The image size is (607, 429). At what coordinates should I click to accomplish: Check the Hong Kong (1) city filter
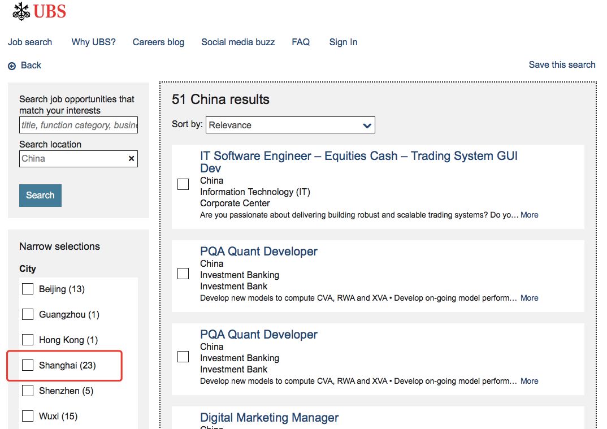coord(28,340)
